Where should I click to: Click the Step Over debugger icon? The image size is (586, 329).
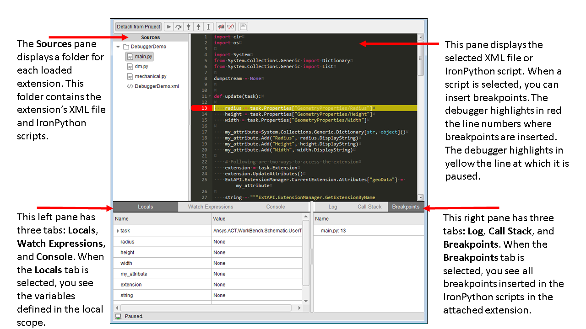pos(178,27)
